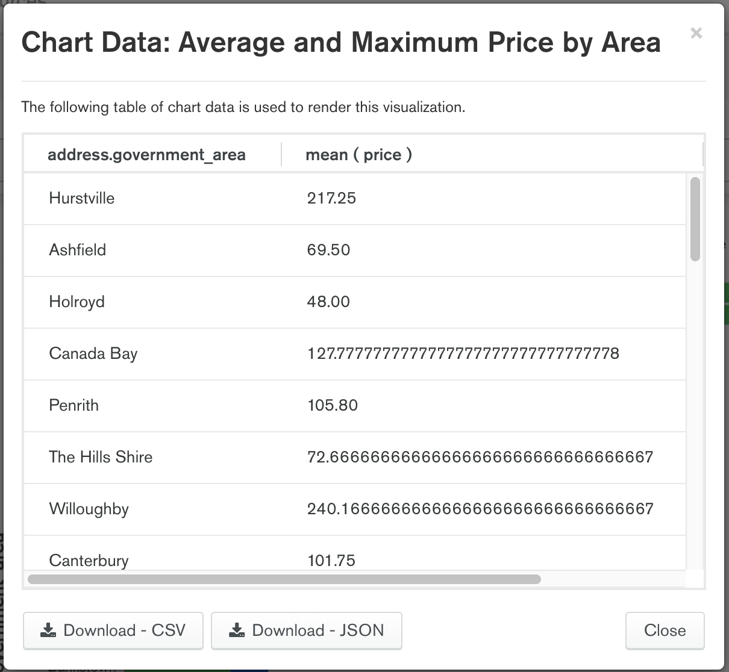Image resolution: width=729 pixels, height=672 pixels.
Task: Click the 217.25 price cell
Action: 331,198
